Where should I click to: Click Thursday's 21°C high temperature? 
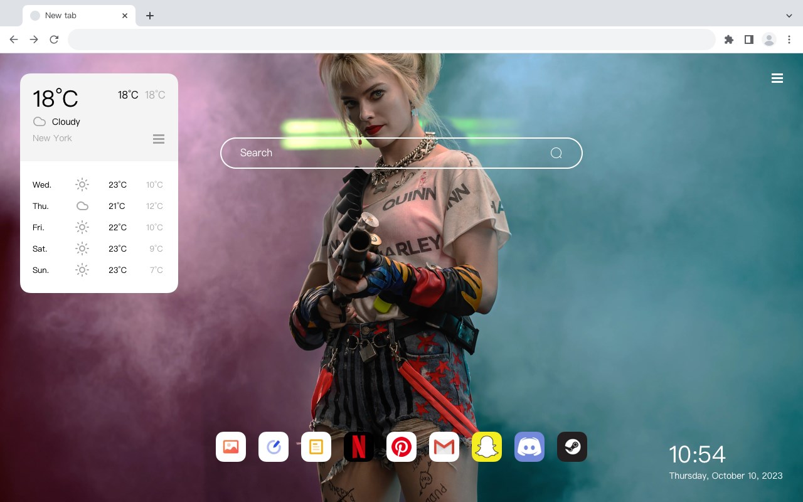click(x=117, y=206)
